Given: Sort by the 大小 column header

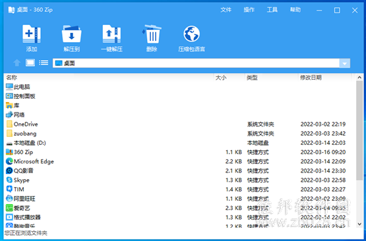Looking at the screenshot, I should [x=221, y=78].
